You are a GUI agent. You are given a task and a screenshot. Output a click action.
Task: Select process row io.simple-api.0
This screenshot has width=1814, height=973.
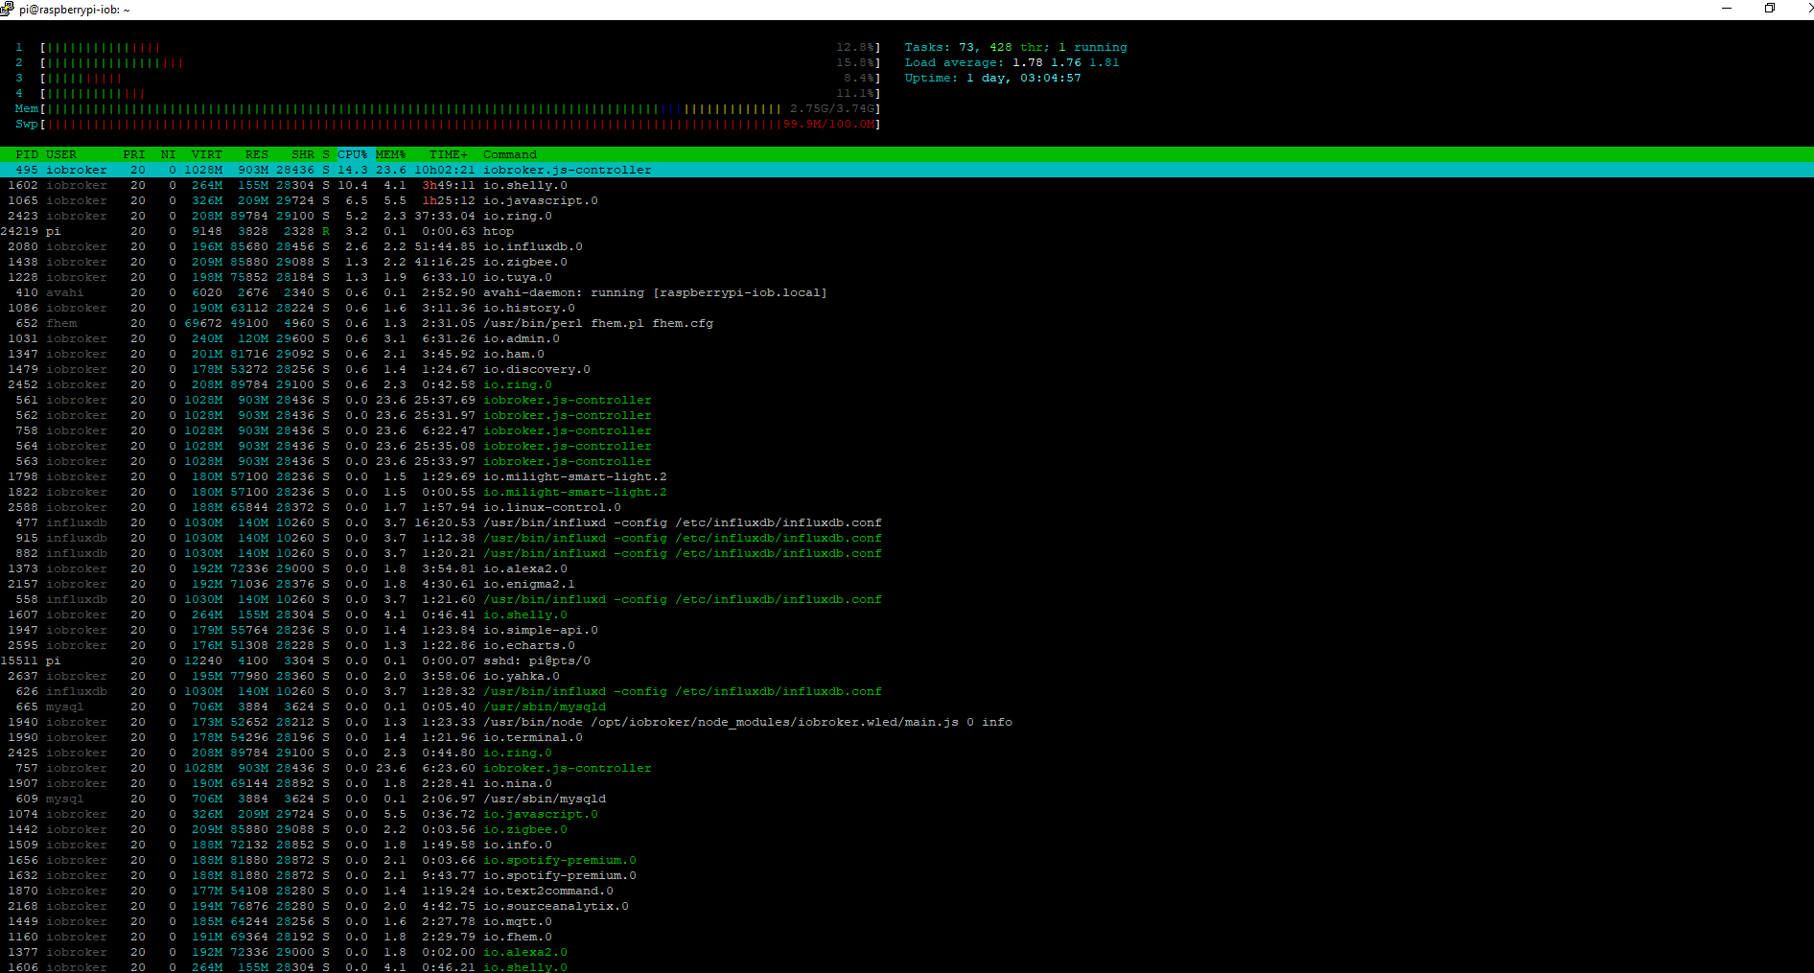(x=907, y=630)
